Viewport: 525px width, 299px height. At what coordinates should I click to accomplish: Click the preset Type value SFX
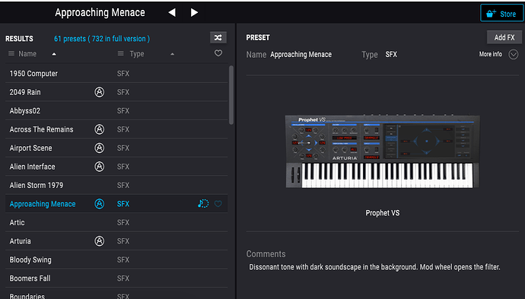[391, 54]
